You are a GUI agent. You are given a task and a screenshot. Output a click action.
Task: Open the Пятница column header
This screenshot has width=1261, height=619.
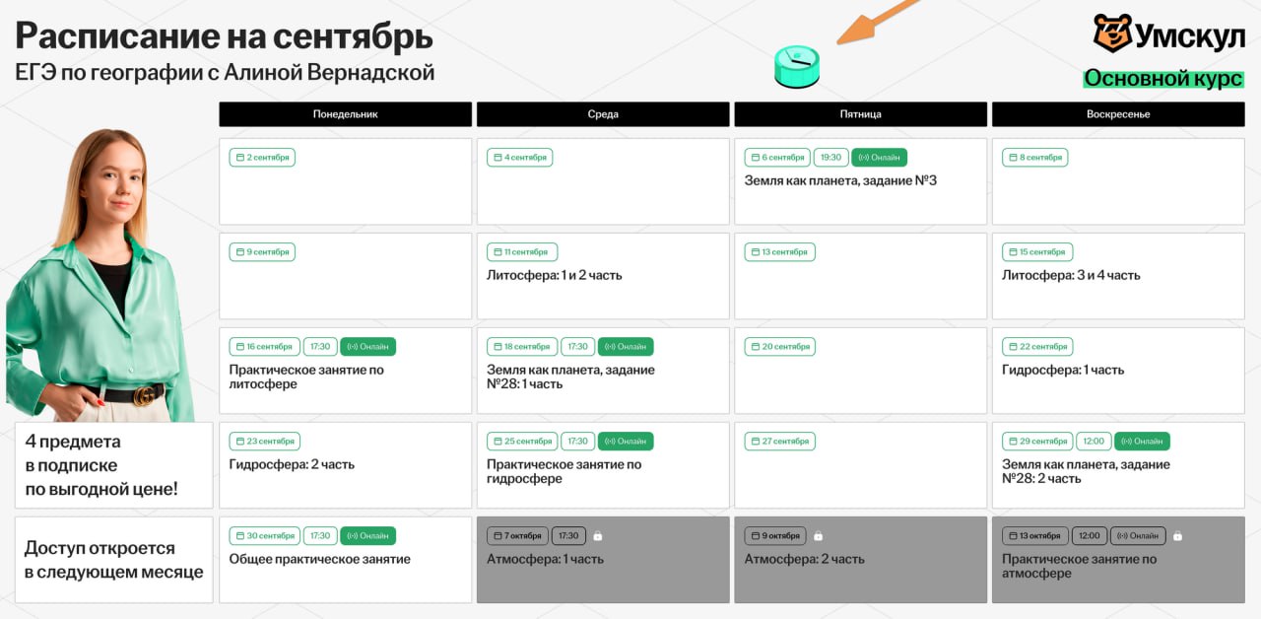tap(860, 114)
